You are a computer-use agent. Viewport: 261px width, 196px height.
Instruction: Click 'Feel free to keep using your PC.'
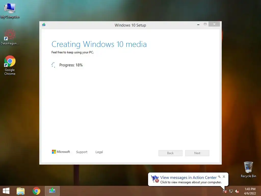tap(73, 52)
